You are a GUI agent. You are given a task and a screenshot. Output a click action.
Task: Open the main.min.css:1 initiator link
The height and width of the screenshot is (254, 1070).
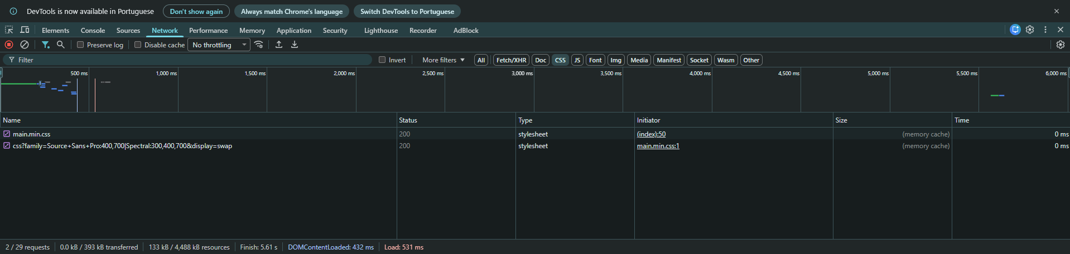[658, 145]
